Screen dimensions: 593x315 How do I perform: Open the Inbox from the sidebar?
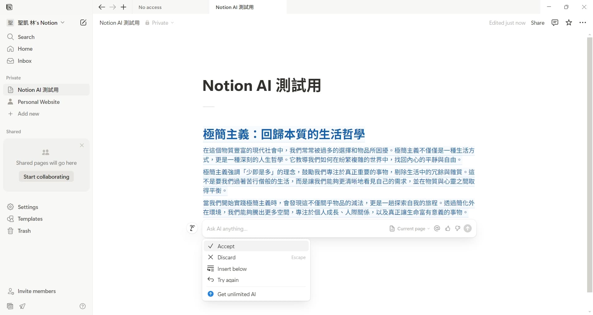pos(25,61)
